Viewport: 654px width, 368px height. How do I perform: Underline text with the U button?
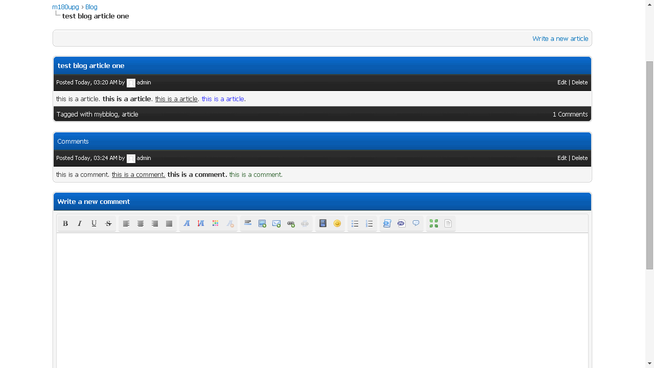94,223
